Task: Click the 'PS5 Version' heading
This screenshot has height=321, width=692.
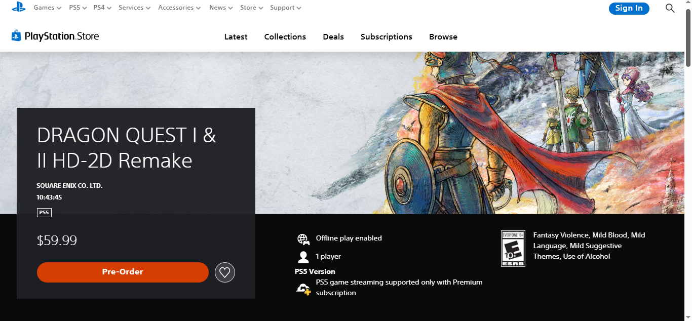Action: click(x=315, y=271)
